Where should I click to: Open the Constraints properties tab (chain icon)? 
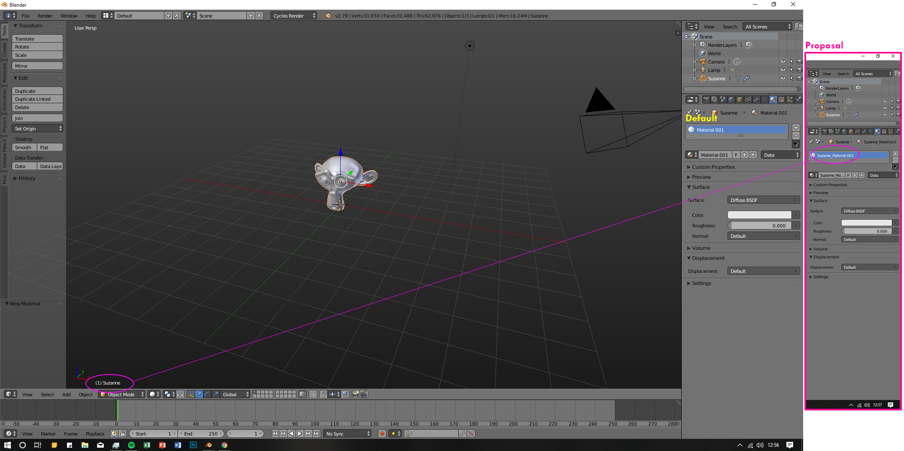[x=748, y=99]
